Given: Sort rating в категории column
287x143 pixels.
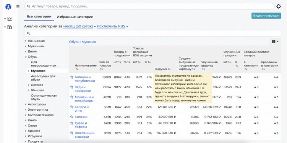Looking at the screenshot, I should pyautogui.click(x=246, y=69).
